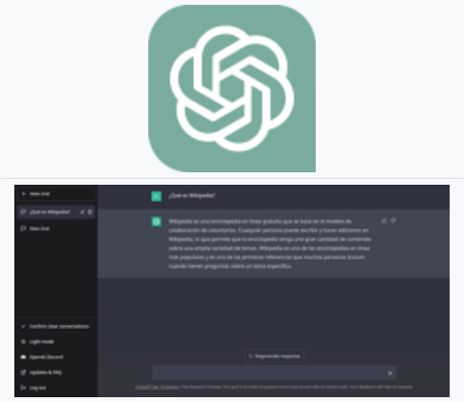Click the pencil icon to rename the conversation

tap(82, 212)
